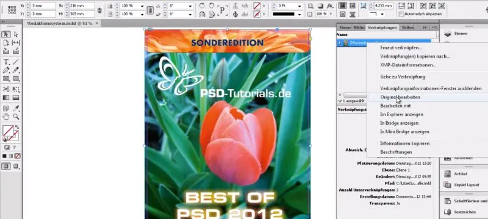Screen dimensions: 488x219
Task: Select the black arrow Selection tool
Action: [6, 34]
